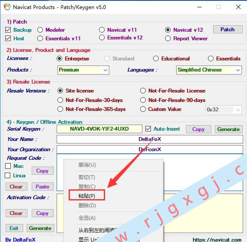Screen dimensions: 247x242
Task: Select Not-For-Resale-30-days option
Action: point(60,100)
